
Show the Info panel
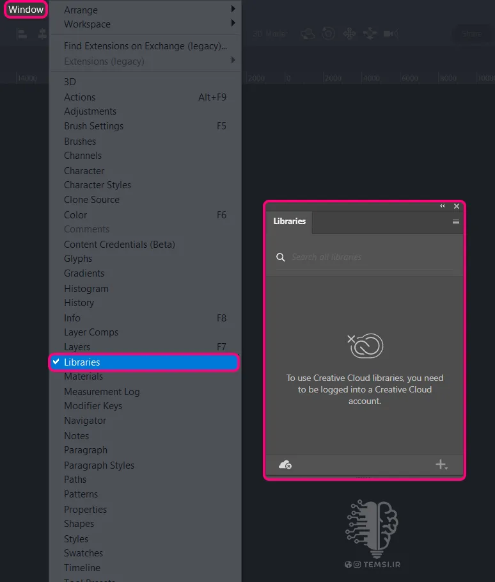145,318
